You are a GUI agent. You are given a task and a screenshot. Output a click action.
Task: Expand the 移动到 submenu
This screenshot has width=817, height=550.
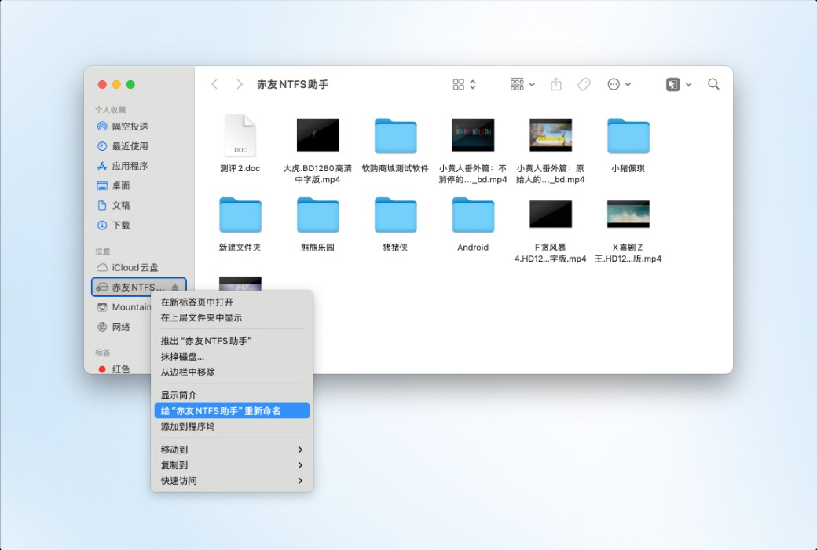232,449
